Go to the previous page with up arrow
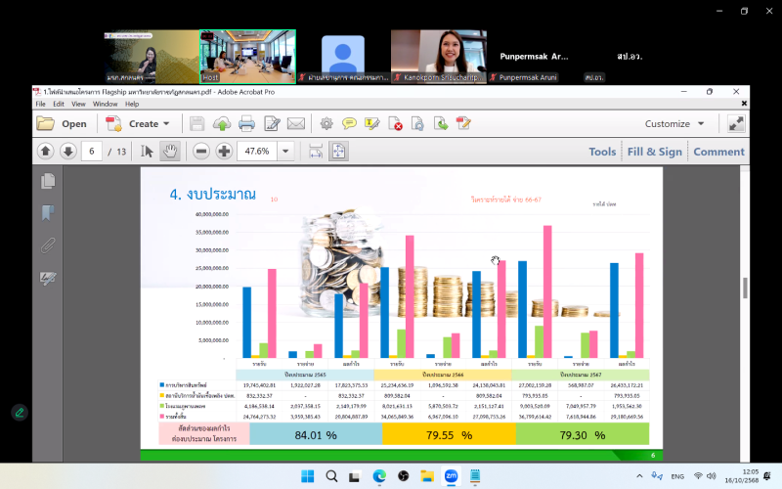Screen dimensions: 782x489 (45, 151)
